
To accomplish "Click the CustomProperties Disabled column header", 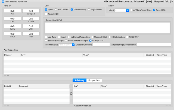I will point(150,86).
